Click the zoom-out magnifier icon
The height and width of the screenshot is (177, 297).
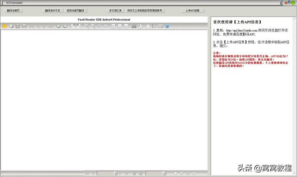click(93, 26)
